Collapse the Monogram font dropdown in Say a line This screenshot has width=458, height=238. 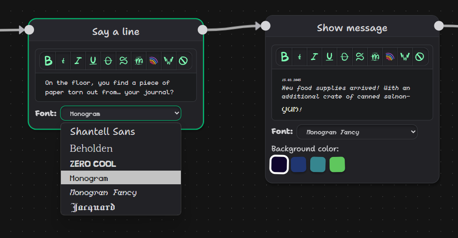120,113
